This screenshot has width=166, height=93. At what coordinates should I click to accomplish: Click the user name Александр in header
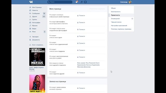tap(124, 2)
